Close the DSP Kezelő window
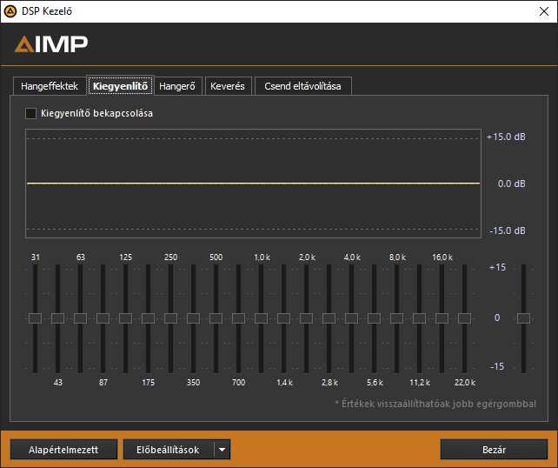Viewport: 558px width, 468px height. pyautogui.click(x=544, y=11)
